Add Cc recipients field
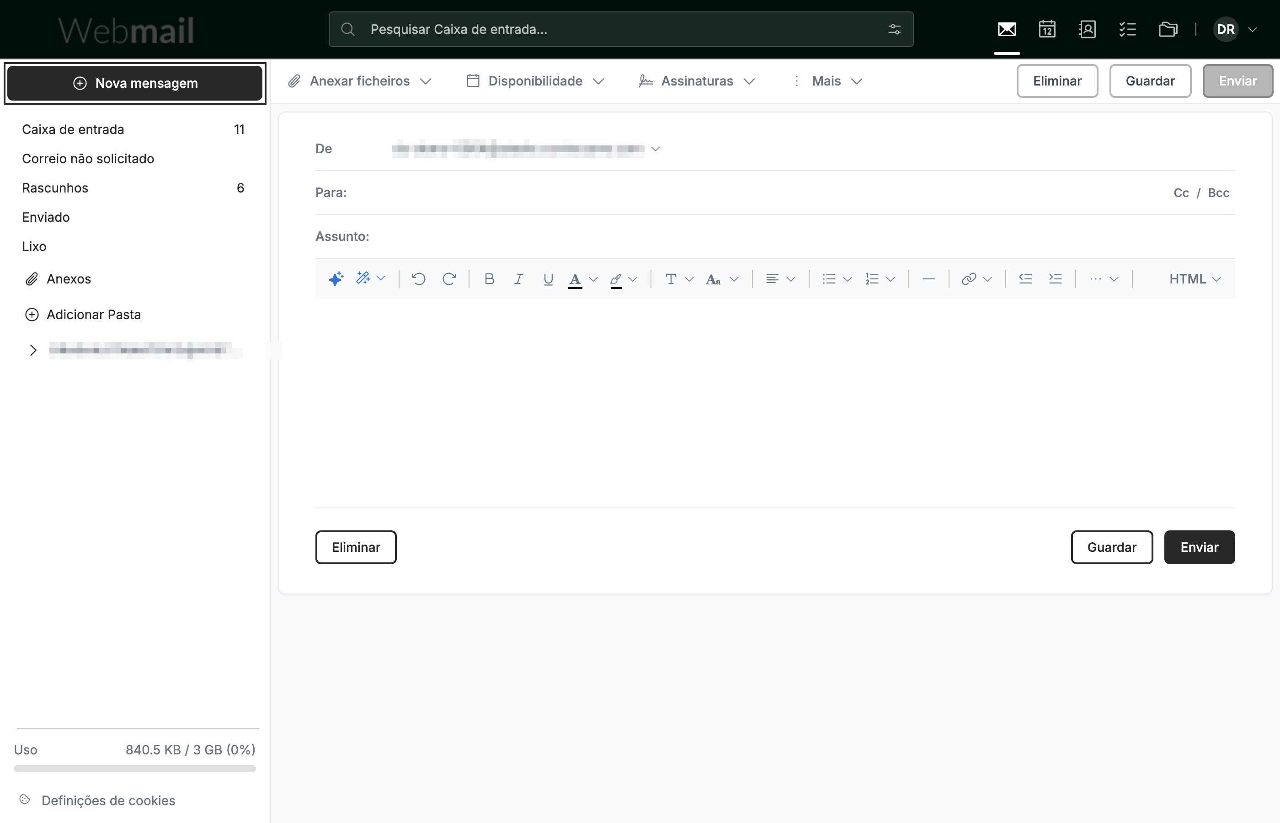Viewport: 1280px width, 823px height. click(x=1181, y=193)
